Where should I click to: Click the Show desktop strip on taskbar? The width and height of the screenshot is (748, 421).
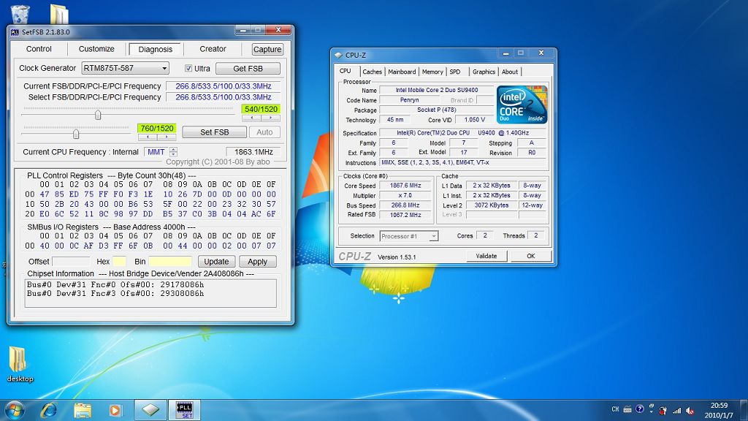pyautogui.click(x=744, y=410)
